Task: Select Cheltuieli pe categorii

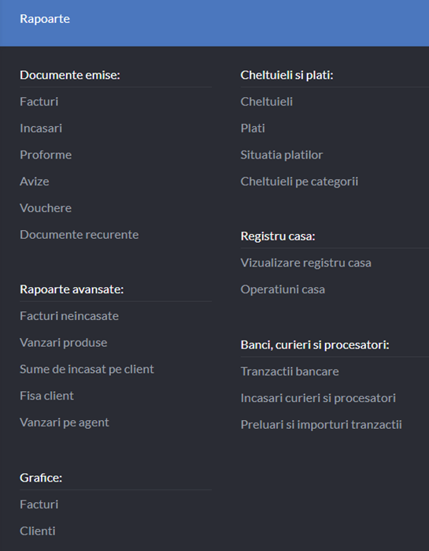Action: point(299,181)
